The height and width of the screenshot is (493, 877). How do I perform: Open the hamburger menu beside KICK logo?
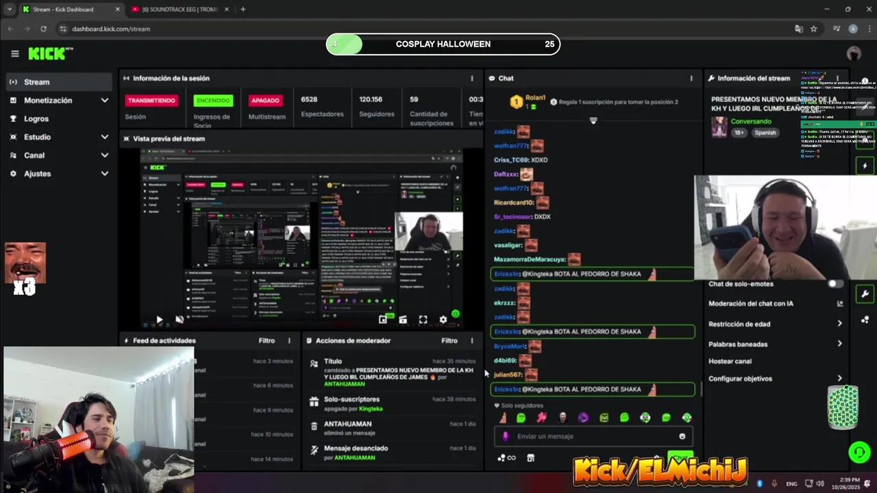coord(14,53)
